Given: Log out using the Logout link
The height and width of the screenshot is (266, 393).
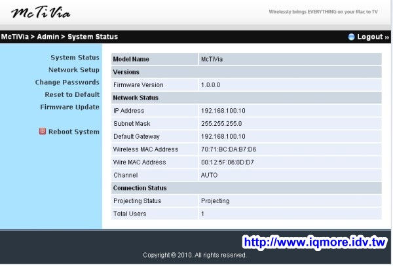Looking at the screenshot, I should coord(373,37).
